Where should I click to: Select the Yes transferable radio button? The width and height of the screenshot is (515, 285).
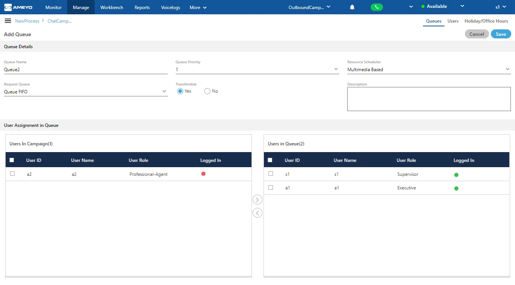180,91
